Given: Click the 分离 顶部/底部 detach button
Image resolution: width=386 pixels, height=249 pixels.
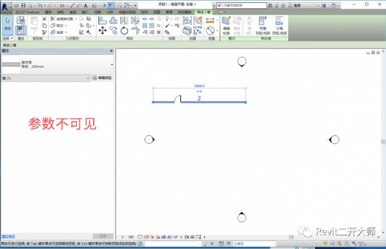Looking at the screenshot, I should coord(279,26).
